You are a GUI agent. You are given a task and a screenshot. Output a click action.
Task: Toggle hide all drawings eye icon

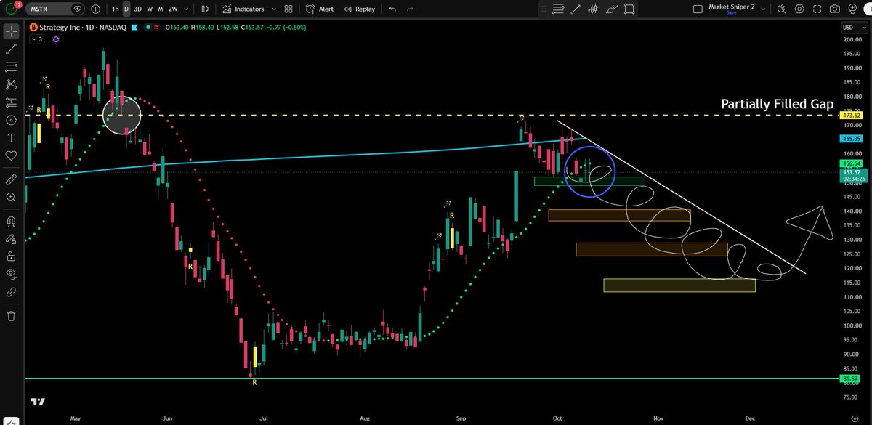coord(12,274)
